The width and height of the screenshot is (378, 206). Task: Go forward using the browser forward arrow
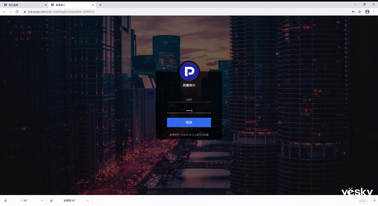coord(11,12)
